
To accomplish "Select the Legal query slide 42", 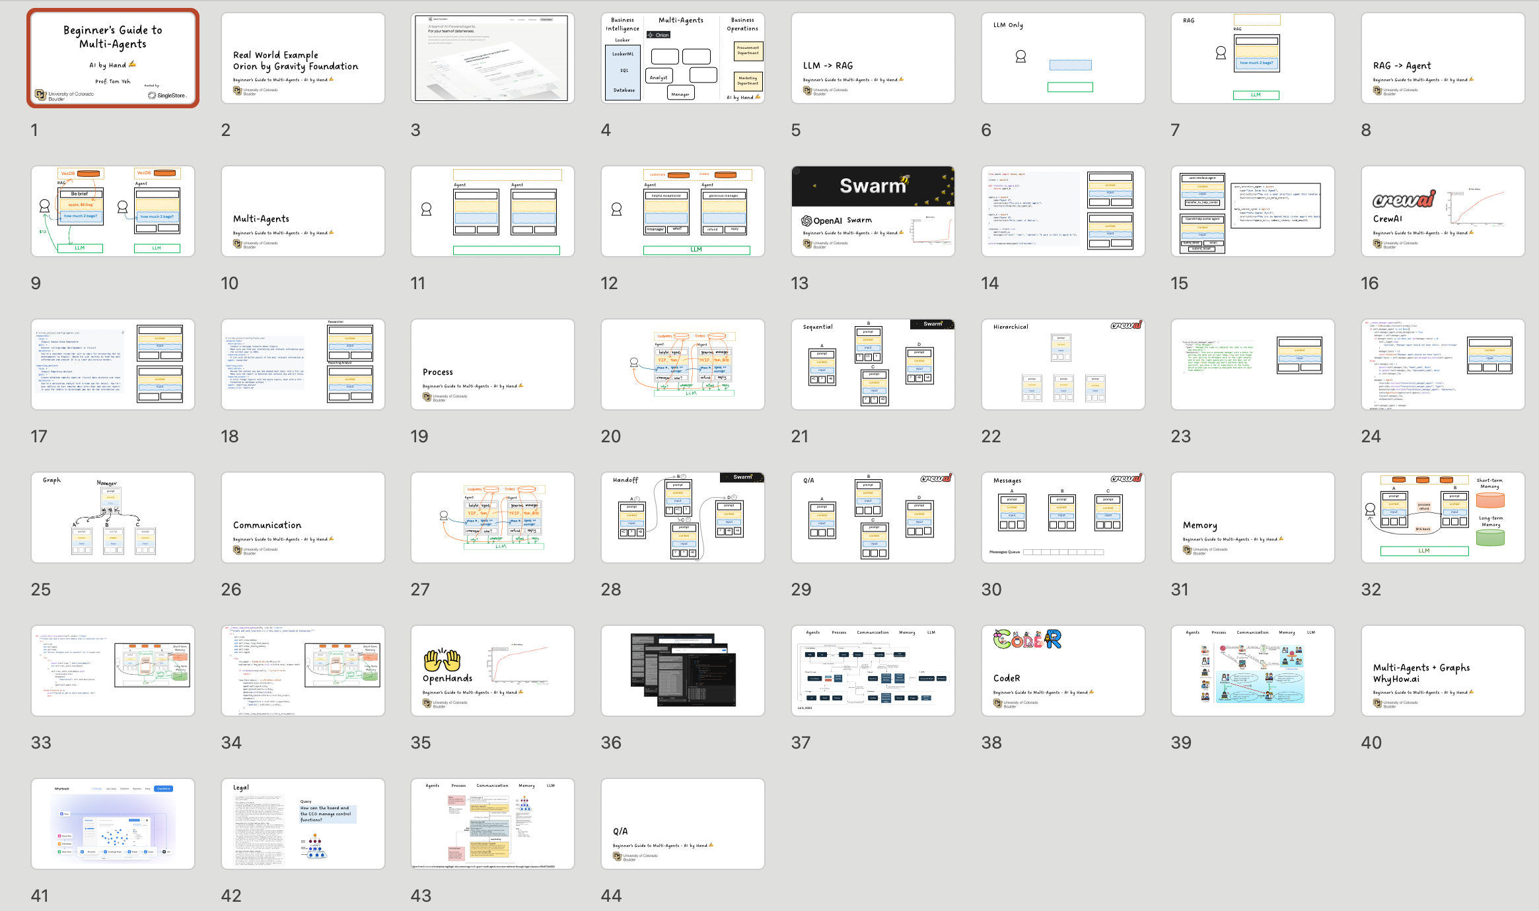I will pos(303,824).
